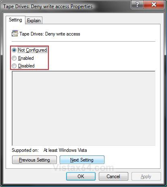Pick the Disabled radio button circle
The image size is (167, 187).
tap(14, 66)
